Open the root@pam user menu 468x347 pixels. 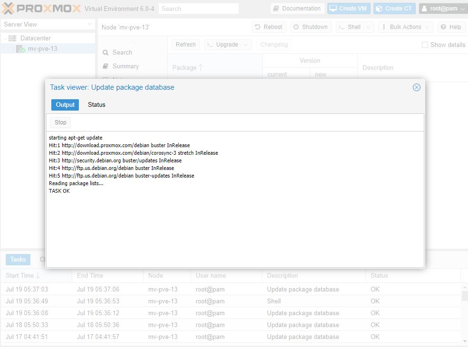coord(443,9)
